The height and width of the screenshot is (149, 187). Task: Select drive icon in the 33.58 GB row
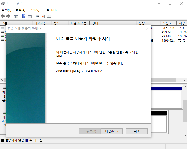point(2,28)
